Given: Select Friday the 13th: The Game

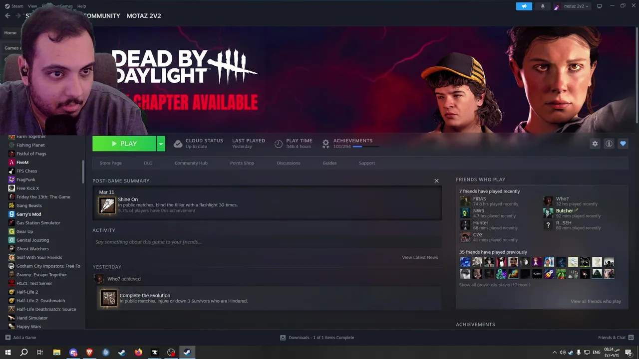Looking at the screenshot, I should pyautogui.click(x=43, y=197).
